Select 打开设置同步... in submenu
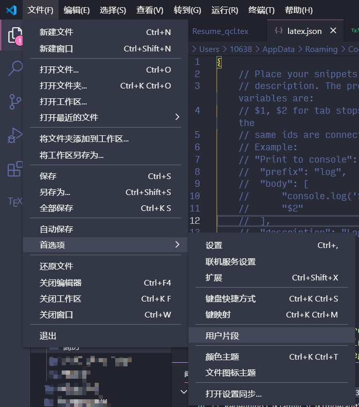 click(272, 394)
